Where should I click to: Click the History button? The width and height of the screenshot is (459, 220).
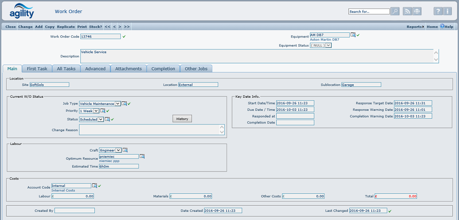coord(182,119)
